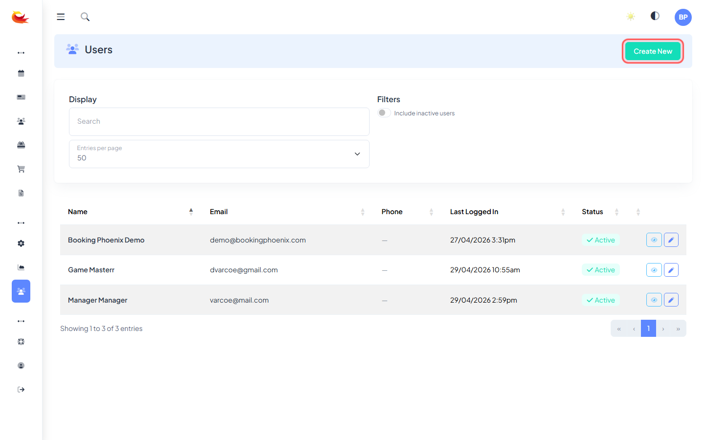Open Entries per page dropdown

pyautogui.click(x=219, y=154)
